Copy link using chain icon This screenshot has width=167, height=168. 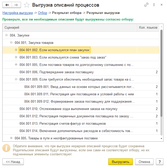(x=146, y=5)
